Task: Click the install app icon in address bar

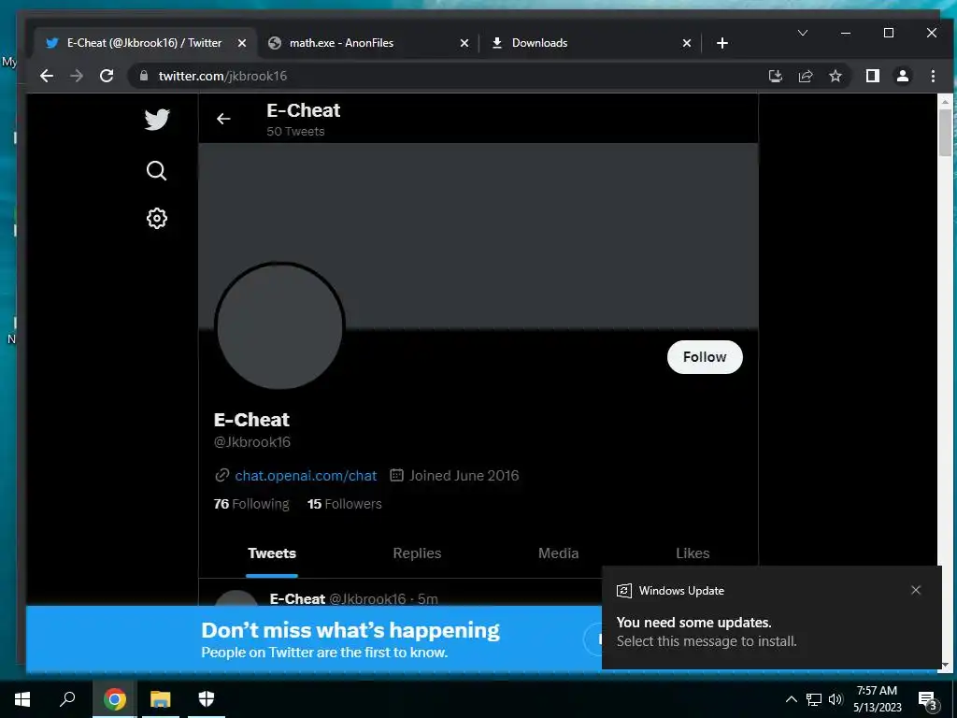Action: click(775, 76)
